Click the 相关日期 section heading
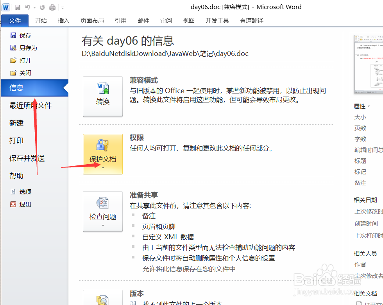The width and height of the screenshot is (383, 305). [365, 200]
